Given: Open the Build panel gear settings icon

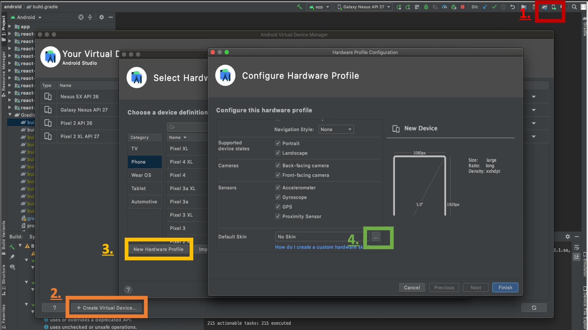Looking at the screenshot, I should pyautogui.click(x=568, y=237).
